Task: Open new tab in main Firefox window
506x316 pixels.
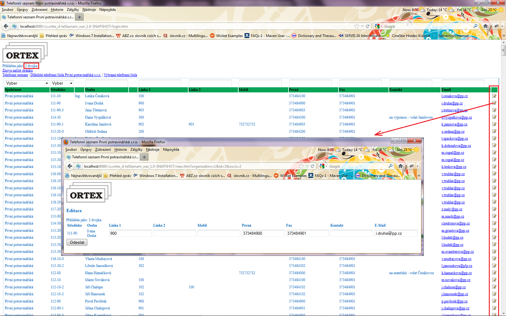Action: click(80, 17)
